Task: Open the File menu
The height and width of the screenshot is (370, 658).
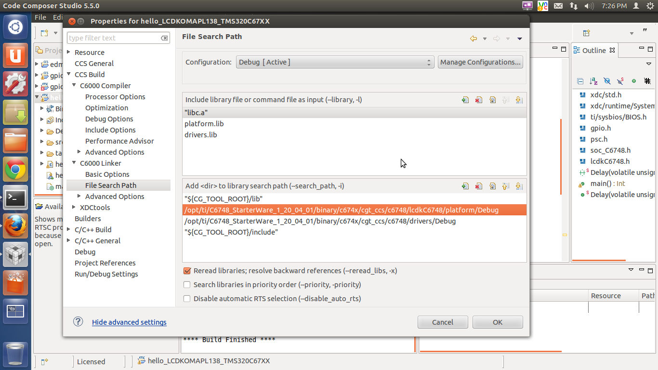Action: click(x=40, y=17)
